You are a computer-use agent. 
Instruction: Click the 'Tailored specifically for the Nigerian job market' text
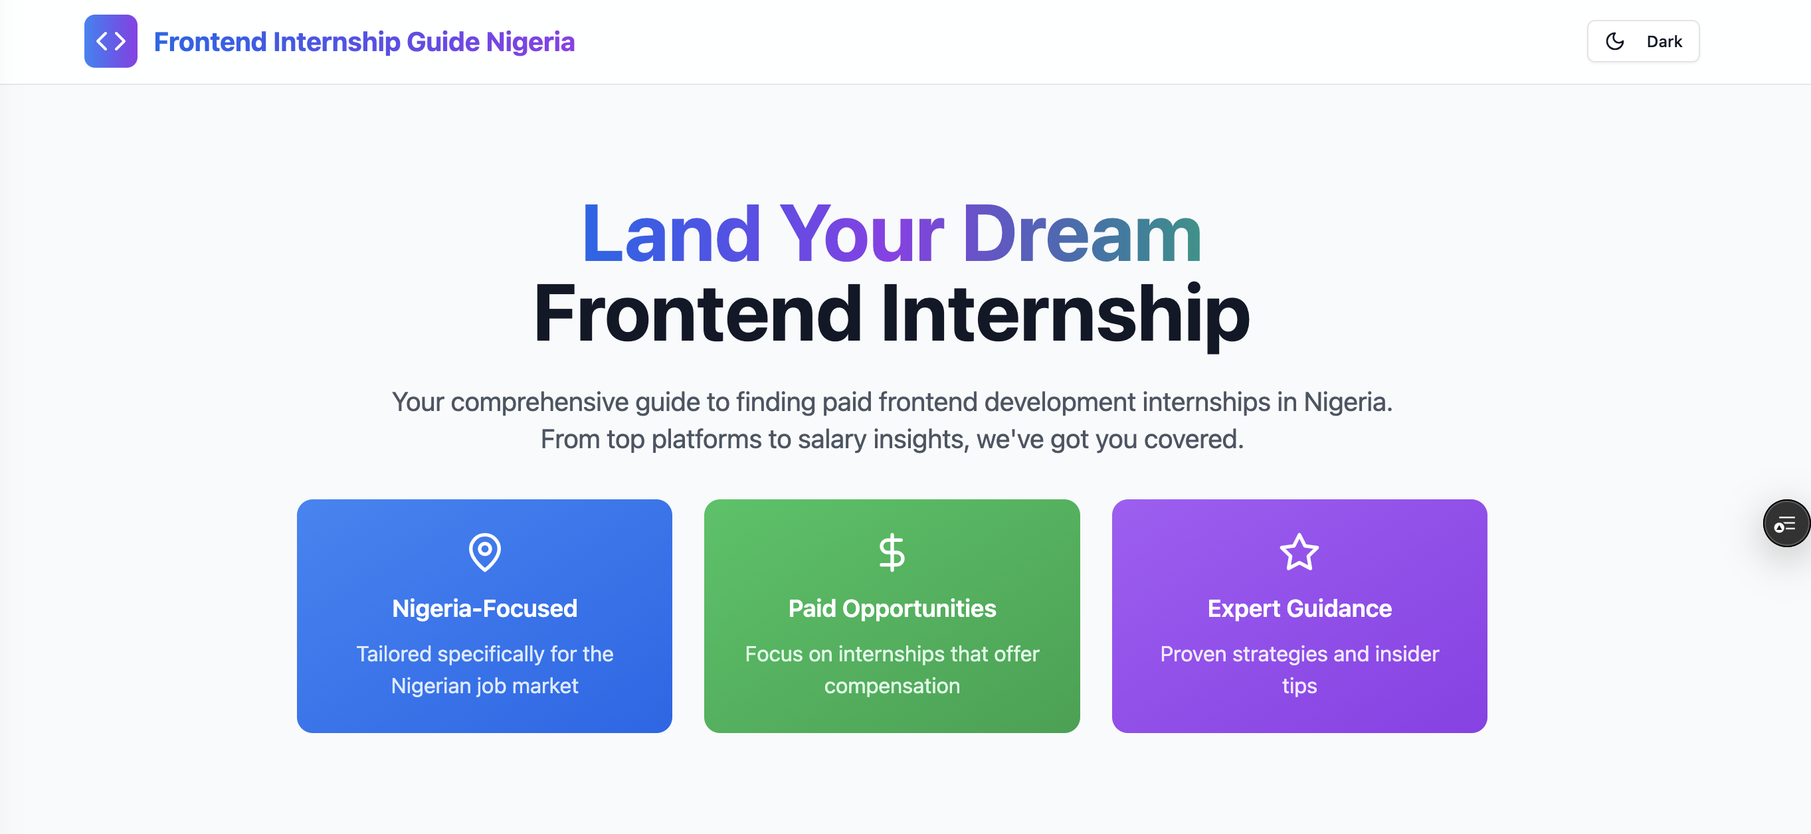(484, 669)
